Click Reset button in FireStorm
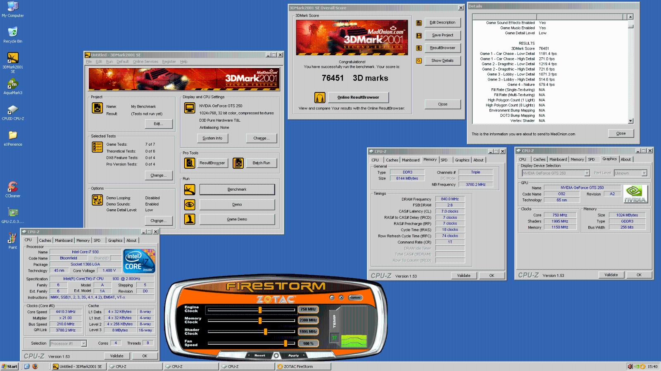The height and width of the screenshot is (371, 661). [x=260, y=355]
